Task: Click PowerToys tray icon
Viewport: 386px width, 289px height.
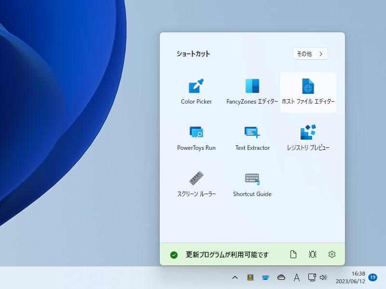Action: 250,277
